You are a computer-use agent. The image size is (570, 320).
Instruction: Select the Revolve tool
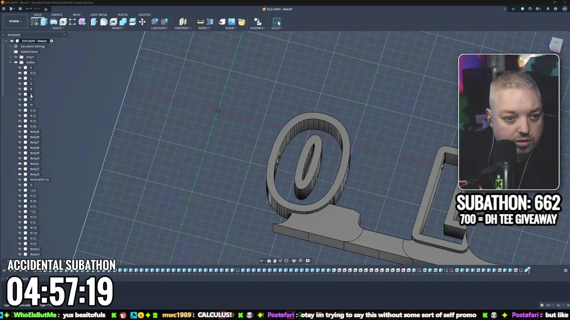click(x=53, y=22)
